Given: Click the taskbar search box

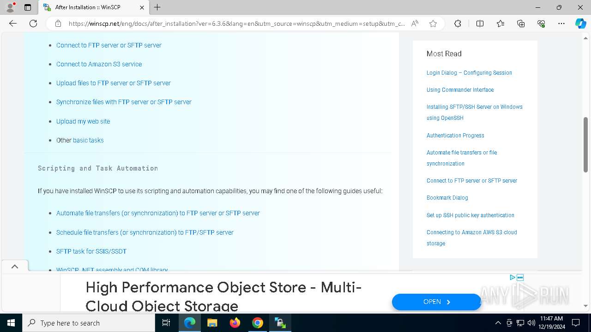Looking at the screenshot, I should 89,323.
